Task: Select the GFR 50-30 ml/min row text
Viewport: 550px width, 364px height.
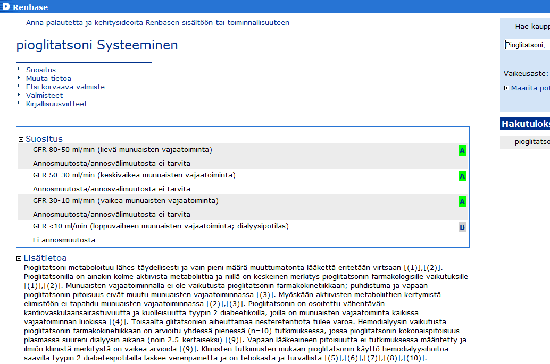Action: (x=134, y=175)
